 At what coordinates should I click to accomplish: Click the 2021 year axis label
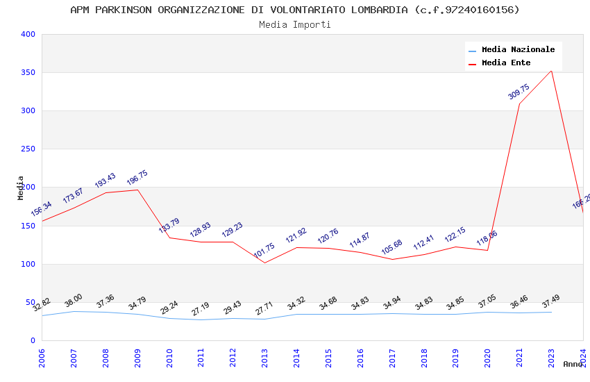(x=519, y=358)
